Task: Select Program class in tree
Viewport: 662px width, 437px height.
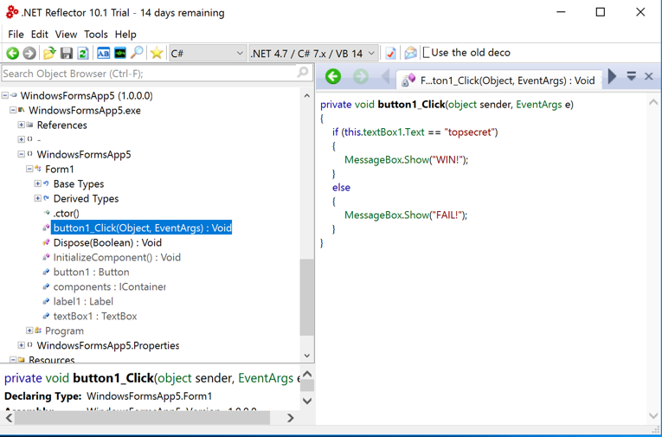Action: [64, 331]
